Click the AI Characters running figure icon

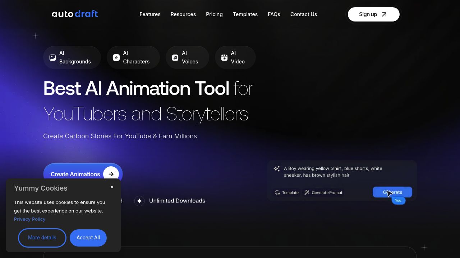pyautogui.click(x=116, y=58)
